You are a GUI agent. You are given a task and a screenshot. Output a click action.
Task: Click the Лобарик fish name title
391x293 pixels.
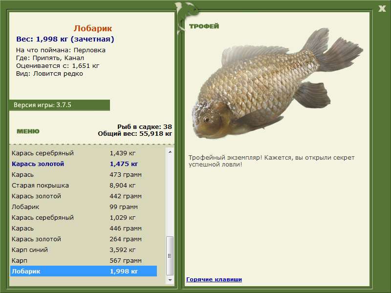(x=93, y=28)
